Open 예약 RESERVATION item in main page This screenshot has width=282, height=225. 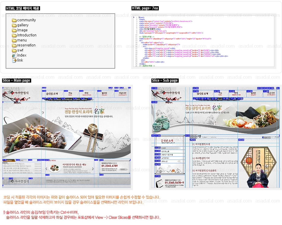(x=87, y=94)
